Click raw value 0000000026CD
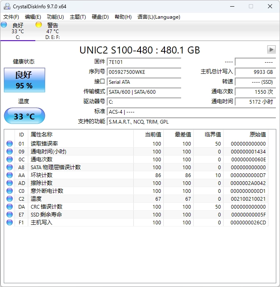This screenshot has width=280, height=287. pyautogui.click(x=248, y=222)
